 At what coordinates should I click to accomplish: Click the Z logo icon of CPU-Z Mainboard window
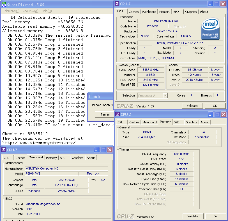coord(4,150)
